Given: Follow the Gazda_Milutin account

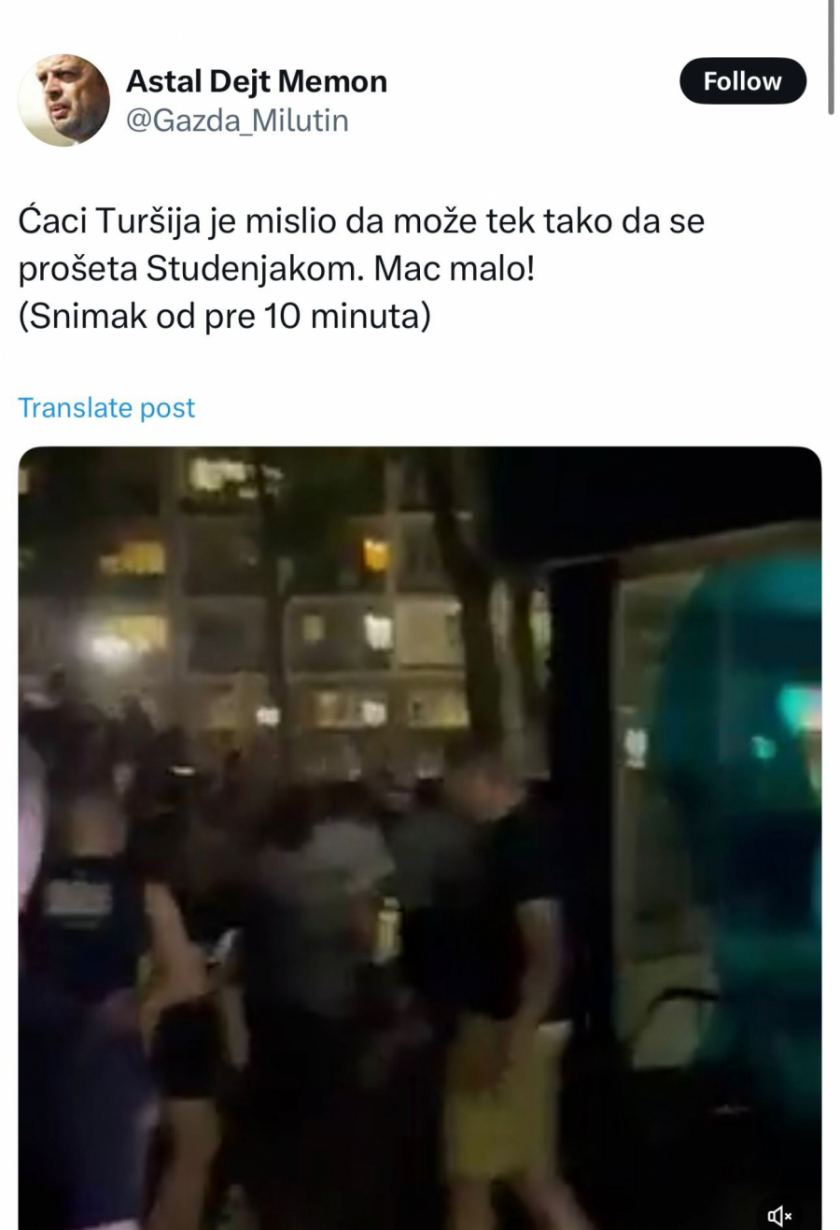Looking at the screenshot, I should [742, 81].
